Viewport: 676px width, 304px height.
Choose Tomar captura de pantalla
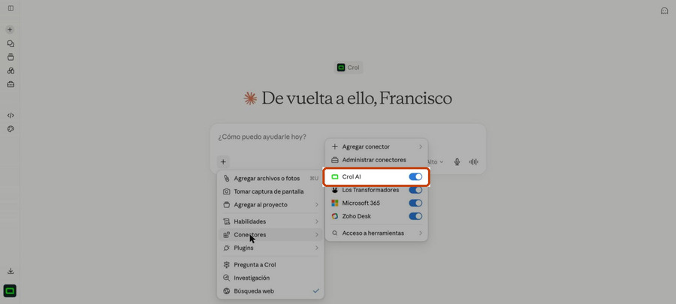270,191
